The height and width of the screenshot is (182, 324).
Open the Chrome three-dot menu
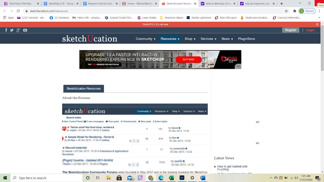[x=320, y=11]
